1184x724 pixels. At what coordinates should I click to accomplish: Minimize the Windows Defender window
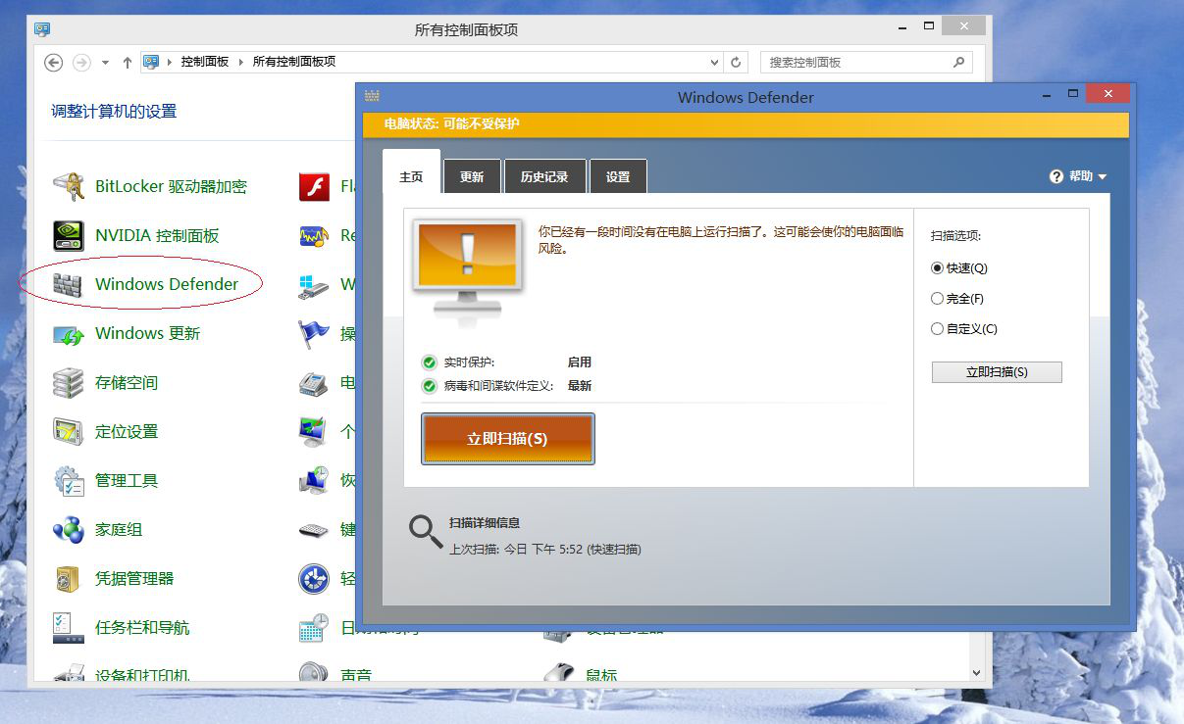1046,94
